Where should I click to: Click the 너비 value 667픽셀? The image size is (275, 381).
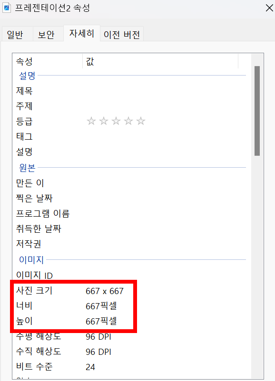pyautogui.click(x=101, y=306)
